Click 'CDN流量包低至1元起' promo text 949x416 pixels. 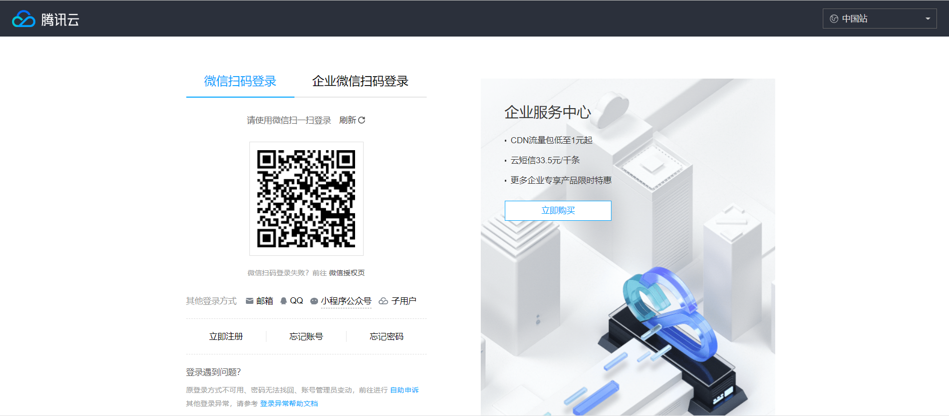point(551,140)
